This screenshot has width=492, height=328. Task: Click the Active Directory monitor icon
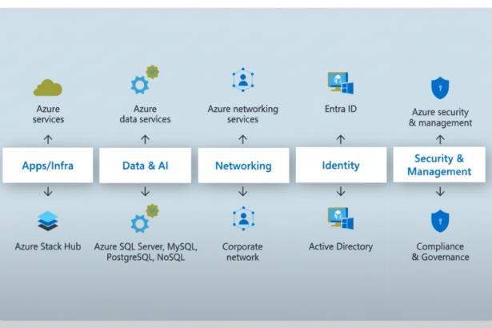coord(340,219)
